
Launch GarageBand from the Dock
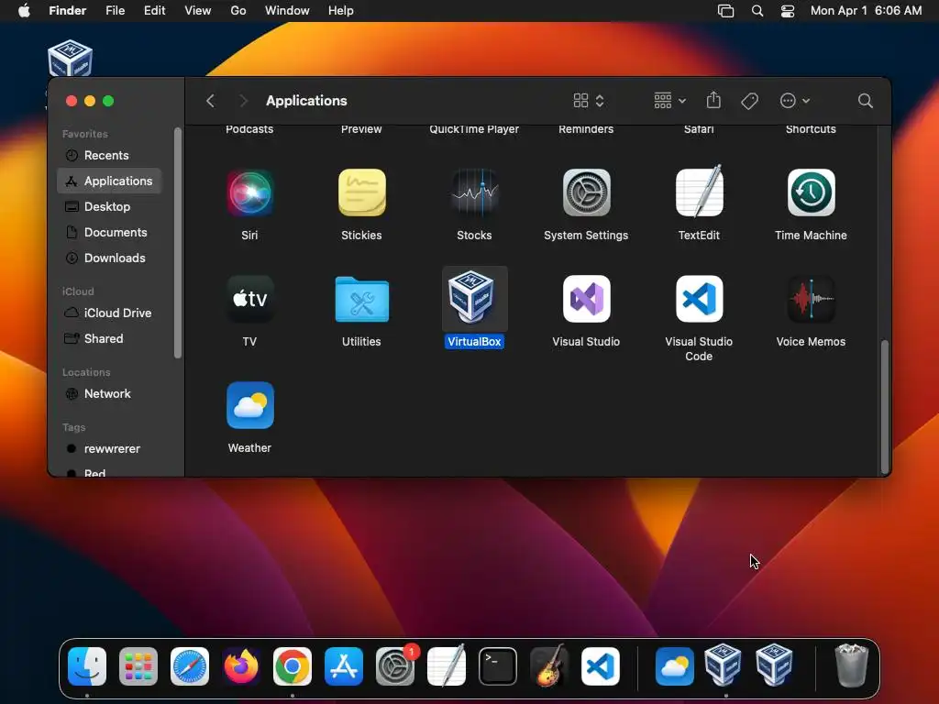549,665
